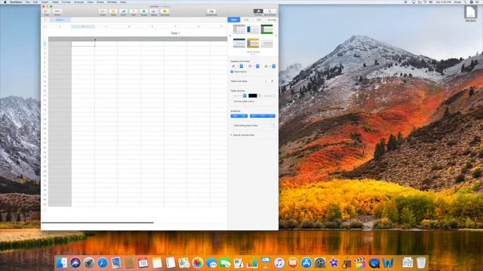This screenshot has width=483, height=271.
Task: Switch to the Table inspector tab
Action: click(x=234, y=20)
